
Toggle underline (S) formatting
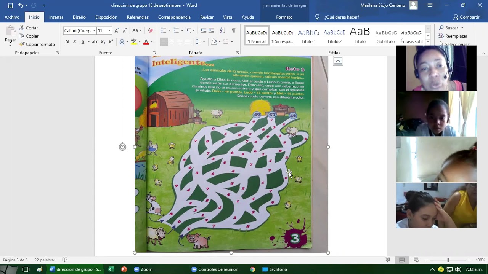(x=83, y=41)
